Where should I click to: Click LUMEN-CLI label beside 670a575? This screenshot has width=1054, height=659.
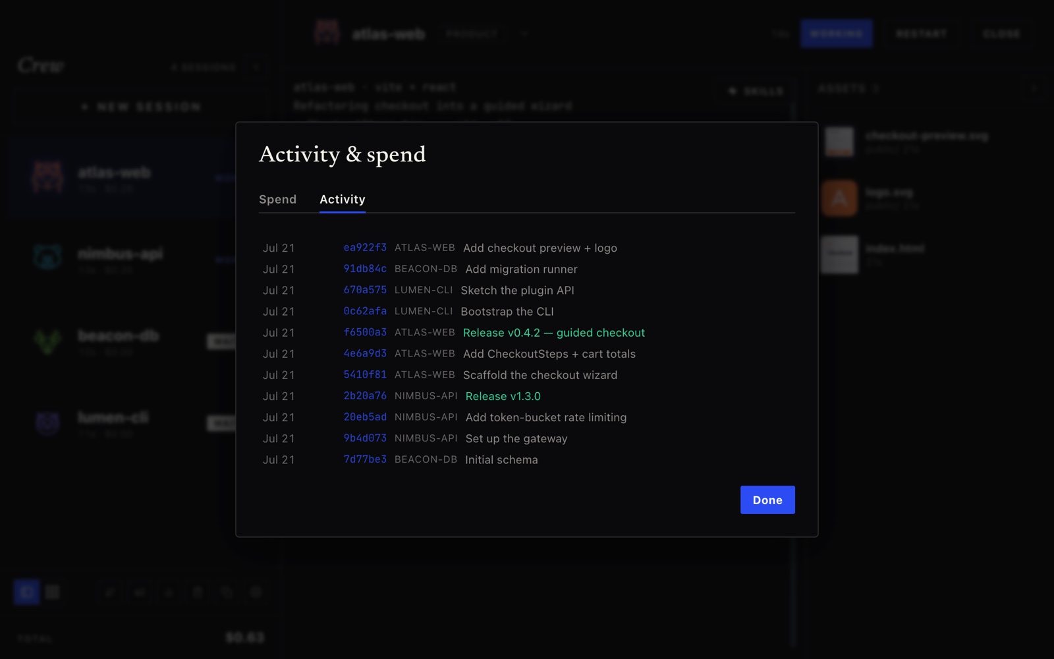424,290
